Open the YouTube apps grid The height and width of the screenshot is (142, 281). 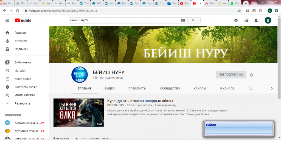coord(246,20)
